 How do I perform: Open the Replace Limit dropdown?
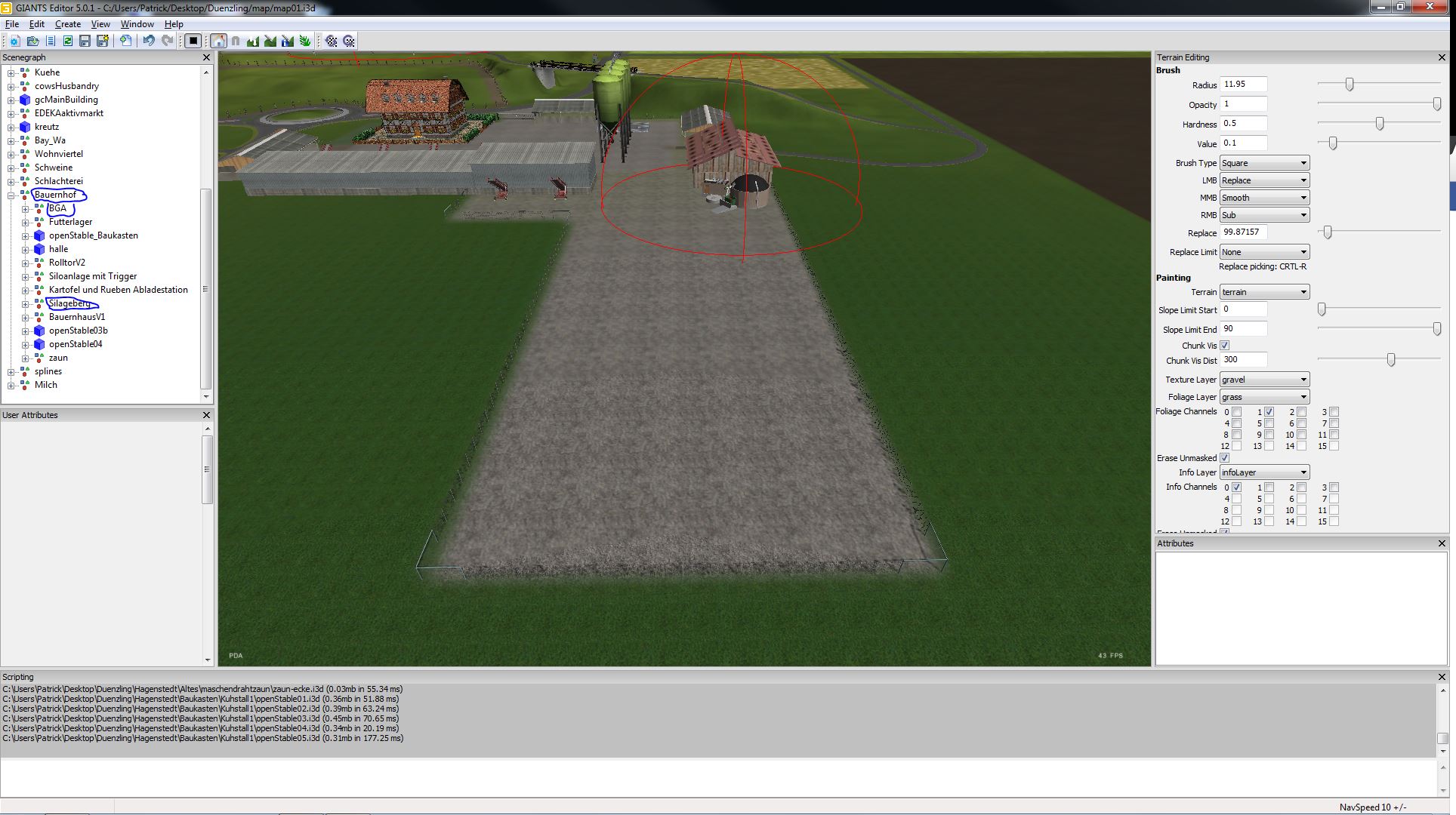[1264, 252]
